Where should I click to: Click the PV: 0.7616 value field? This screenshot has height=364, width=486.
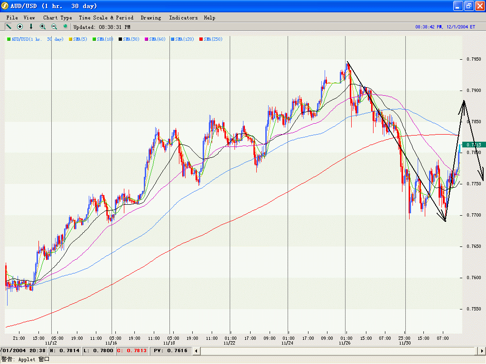click(171, 351)
